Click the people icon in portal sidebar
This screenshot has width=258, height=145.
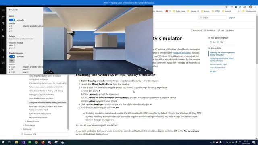click(x=4, y=36)
